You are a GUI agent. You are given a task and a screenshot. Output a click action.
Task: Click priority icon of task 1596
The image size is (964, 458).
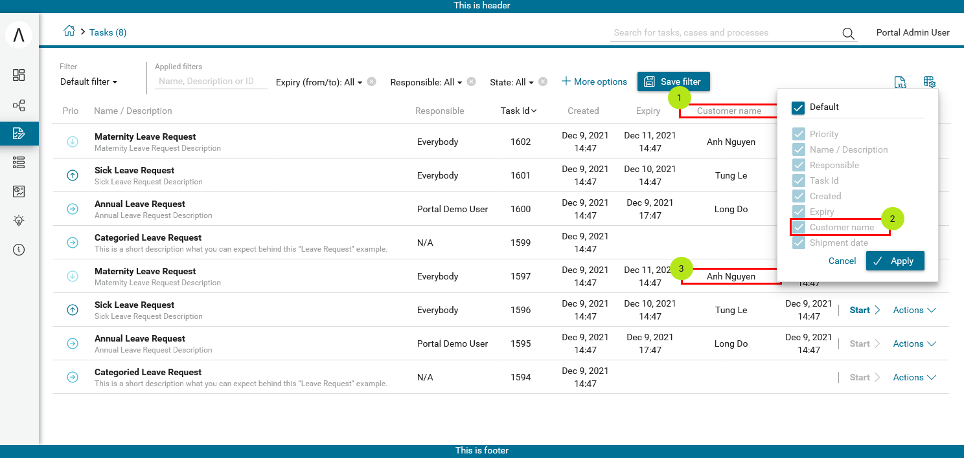pos(73,310)
